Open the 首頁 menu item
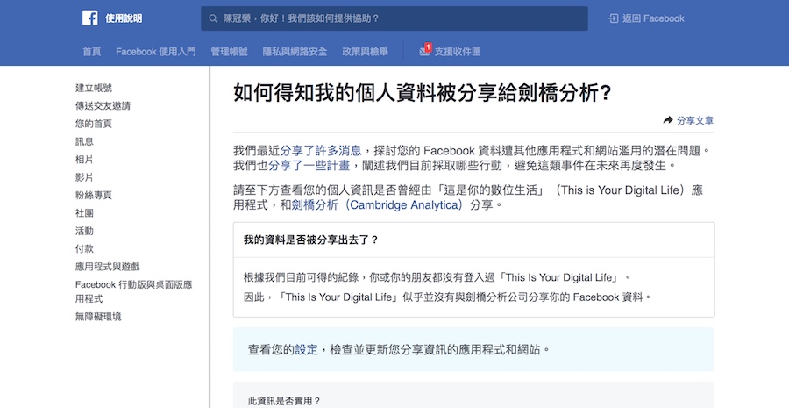789x408 pixels. click(x=91, y=52)
